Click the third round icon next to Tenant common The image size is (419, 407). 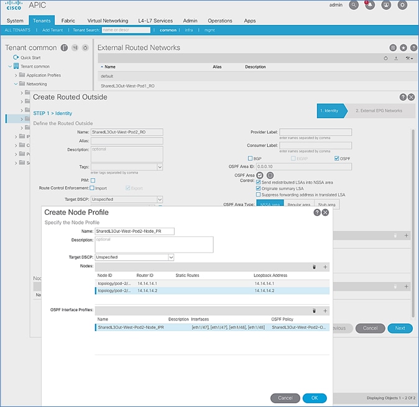tap(85, 48)
